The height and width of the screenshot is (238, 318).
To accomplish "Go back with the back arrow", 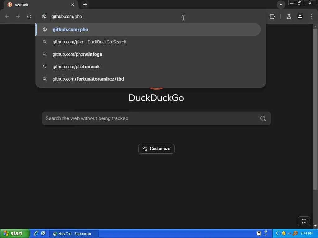I will pyautogui.click(x=7, y=16).
